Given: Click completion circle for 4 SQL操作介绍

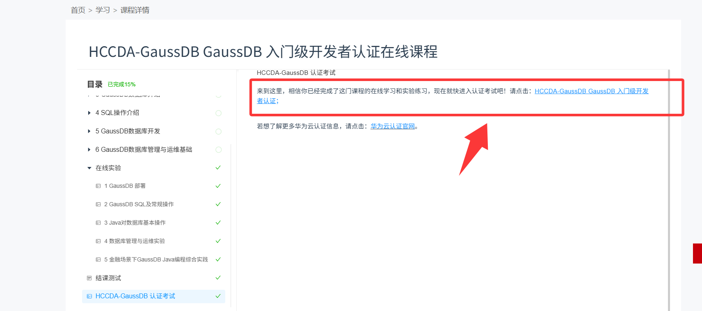Looking at the screenshot, I should [218, 113].
